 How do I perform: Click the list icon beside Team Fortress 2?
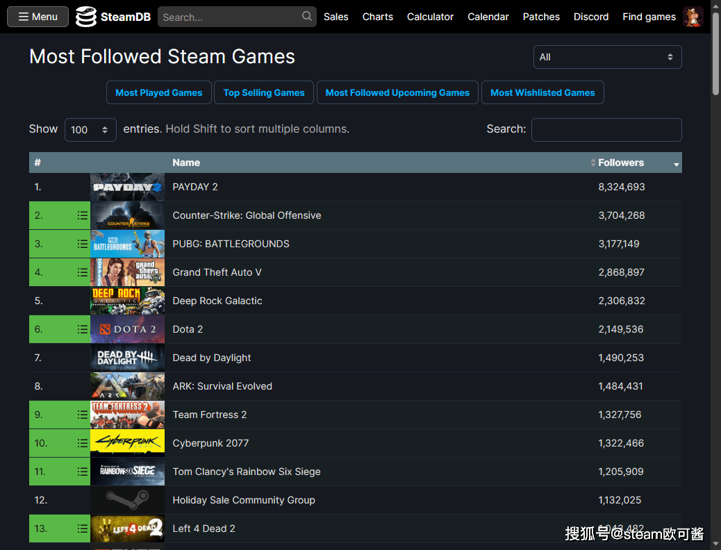[82, 414]
